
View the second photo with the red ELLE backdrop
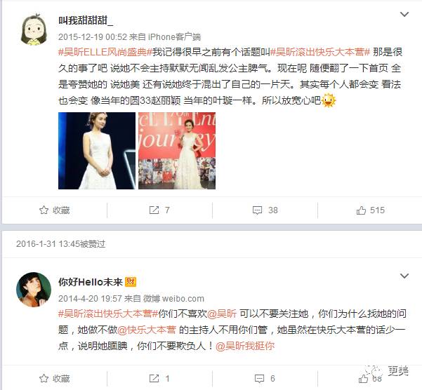coord(177,151)
